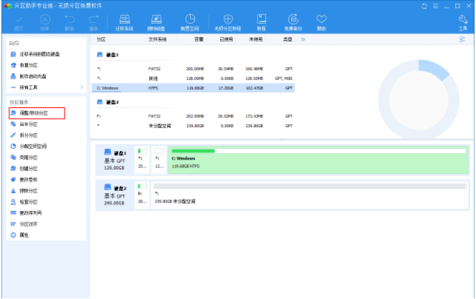Click the 容量 column header

[199, 39]
